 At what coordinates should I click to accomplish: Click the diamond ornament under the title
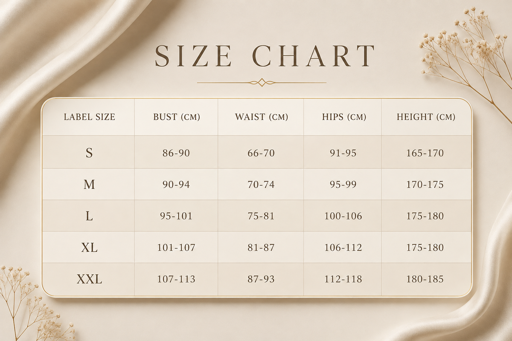(262, 82)
